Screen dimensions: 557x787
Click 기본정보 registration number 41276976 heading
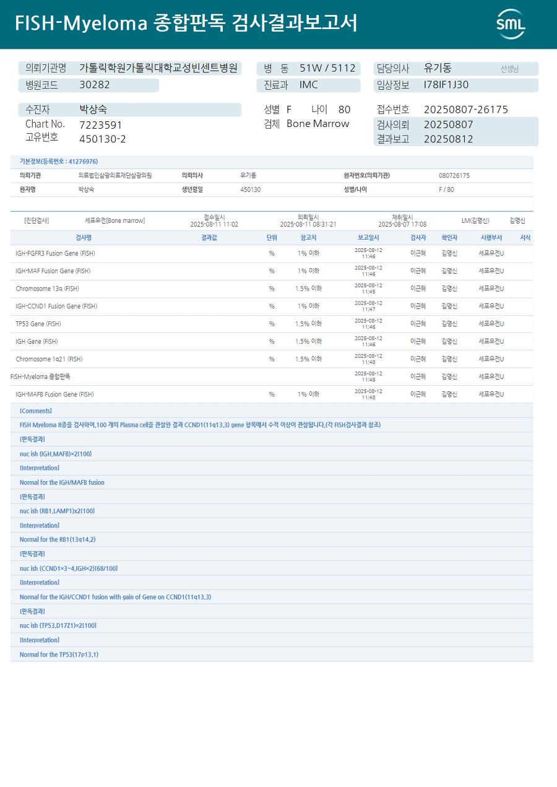click(x=59, y=162)
